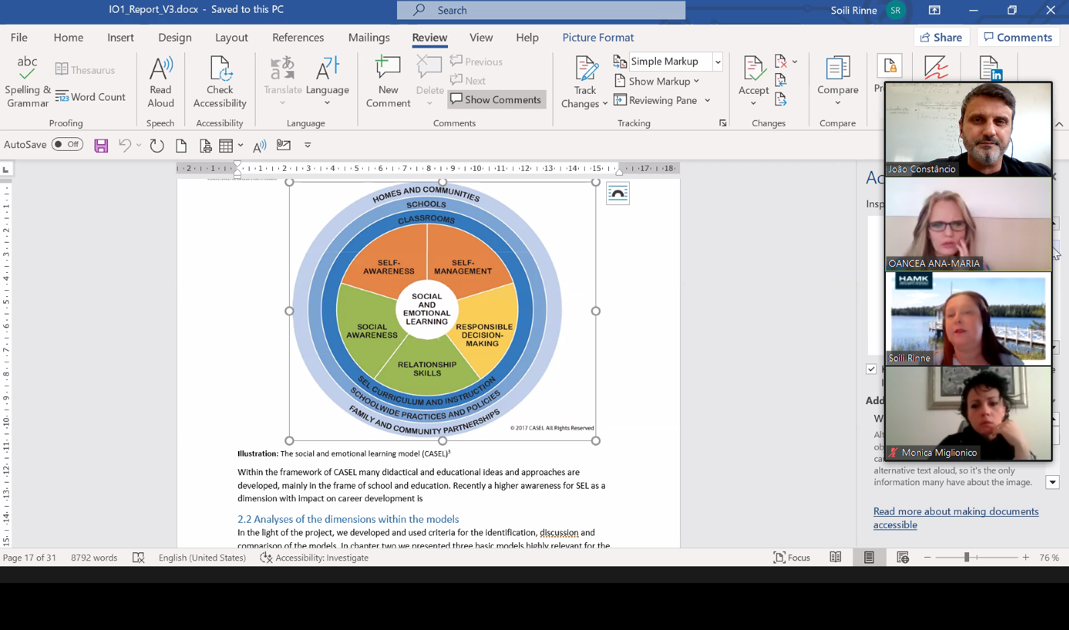The width and height of the screenshot is (1069, 630).
Task: Tick the checkbox in the Accessibility pane
Action: 871,369
